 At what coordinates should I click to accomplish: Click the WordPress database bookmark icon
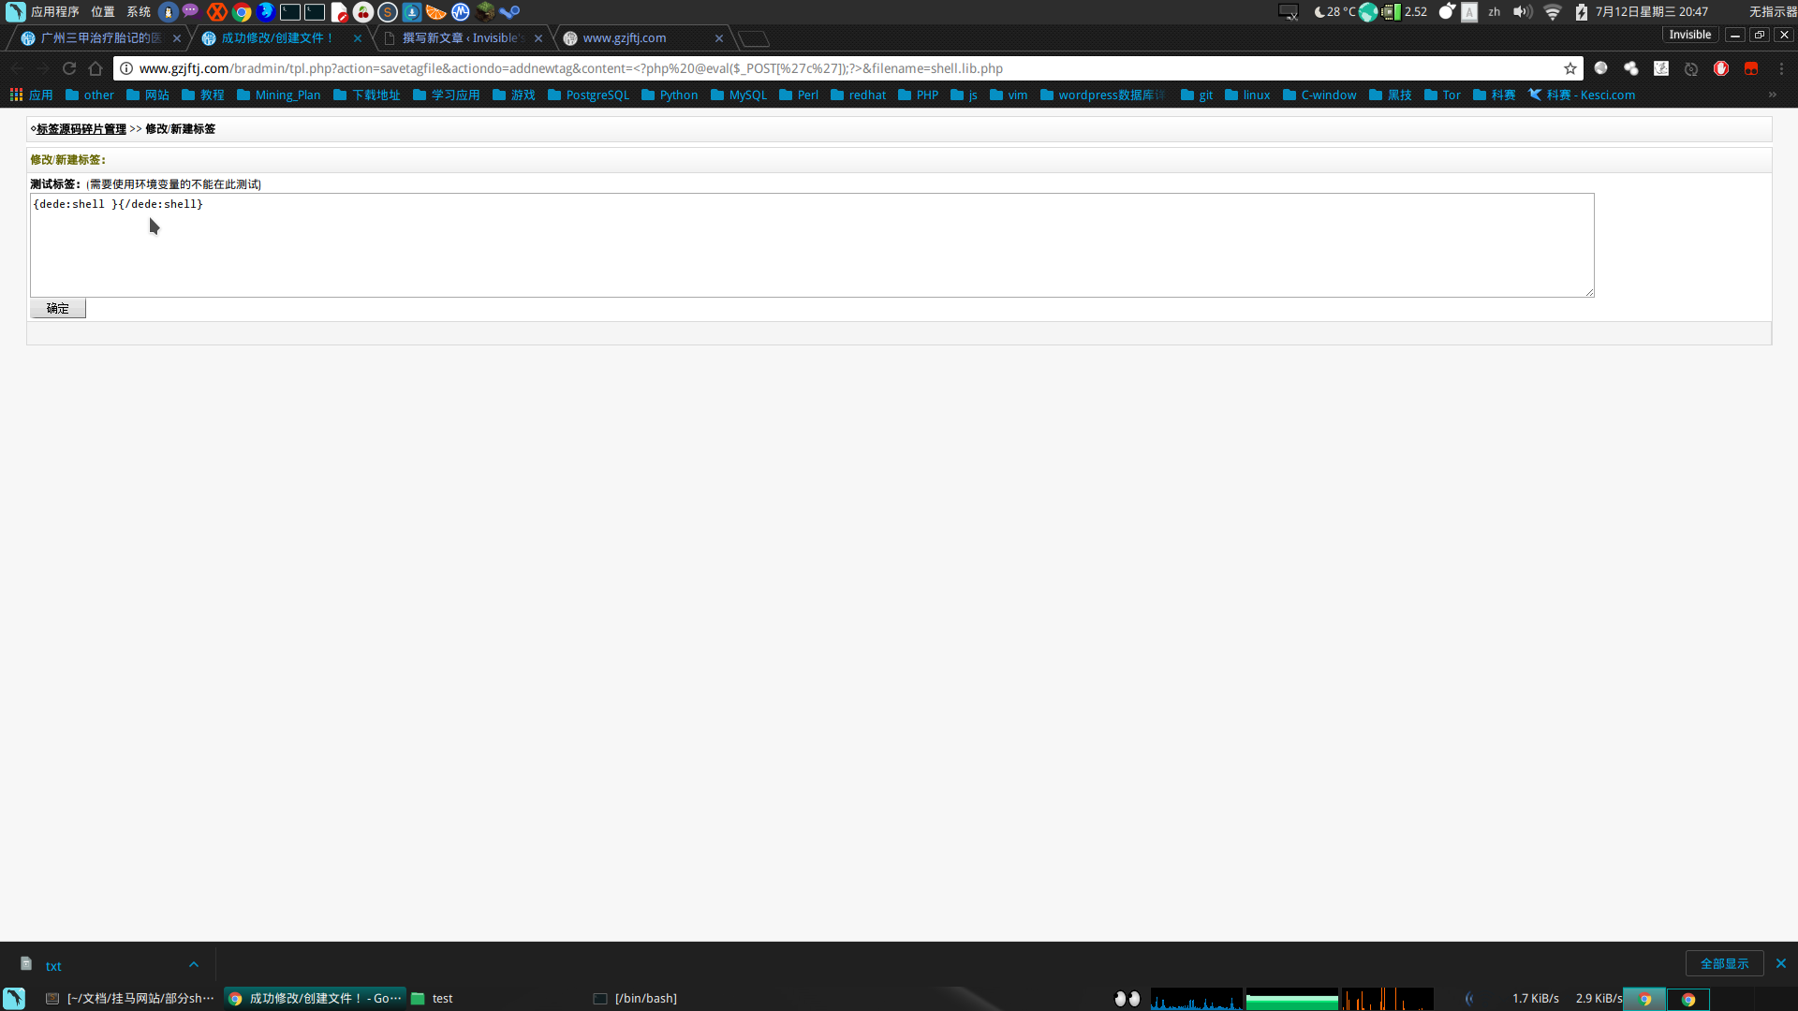[x=1045, y=95]
